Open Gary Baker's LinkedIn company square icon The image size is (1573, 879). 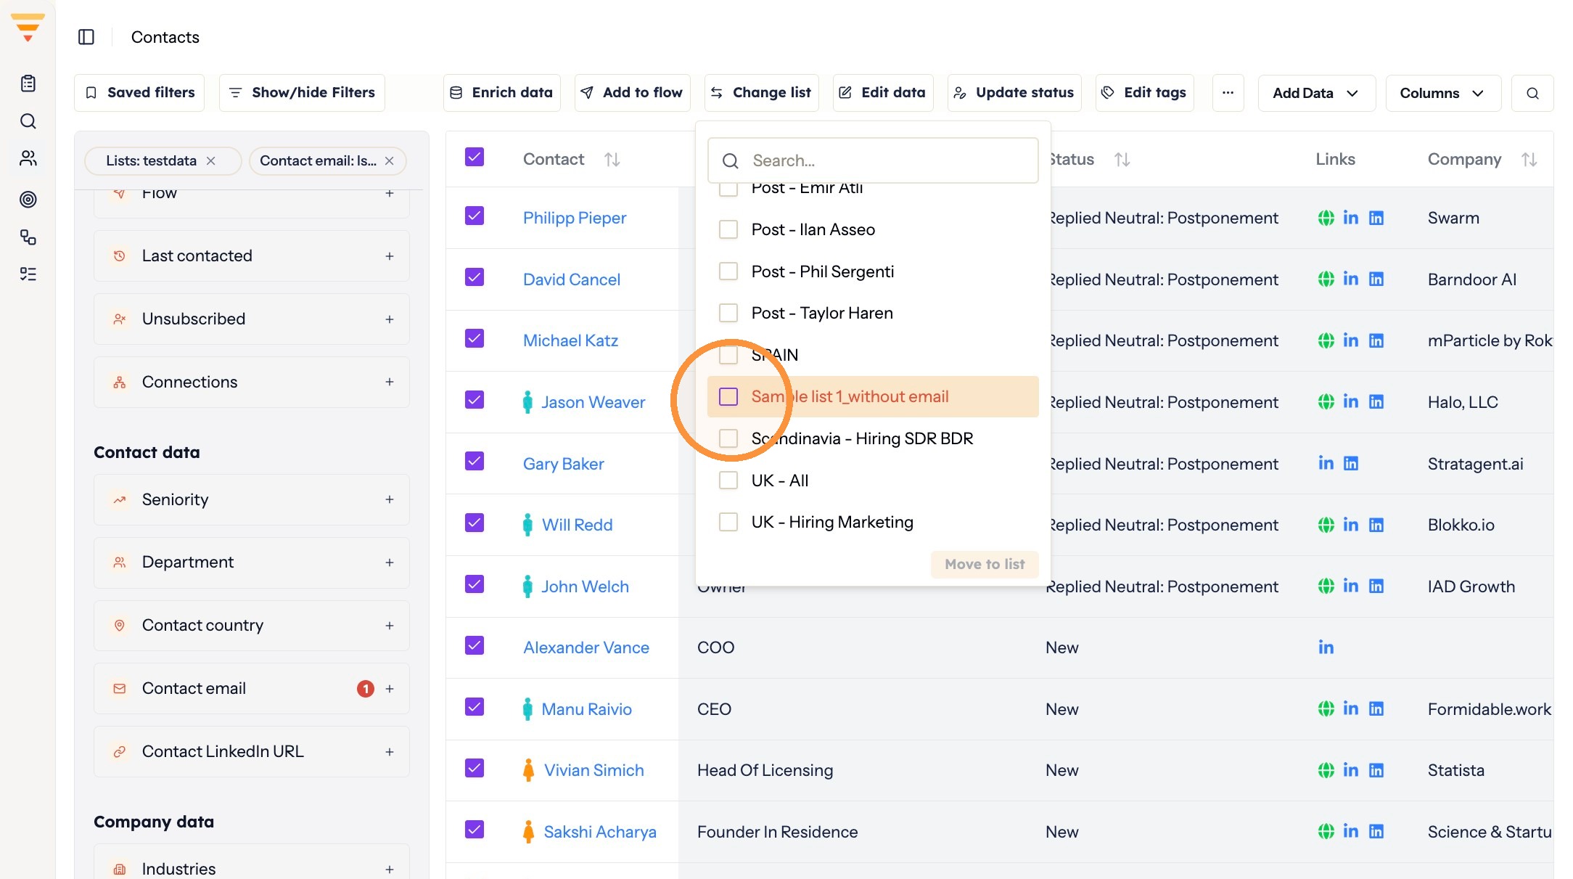(x=1351, y=463)
